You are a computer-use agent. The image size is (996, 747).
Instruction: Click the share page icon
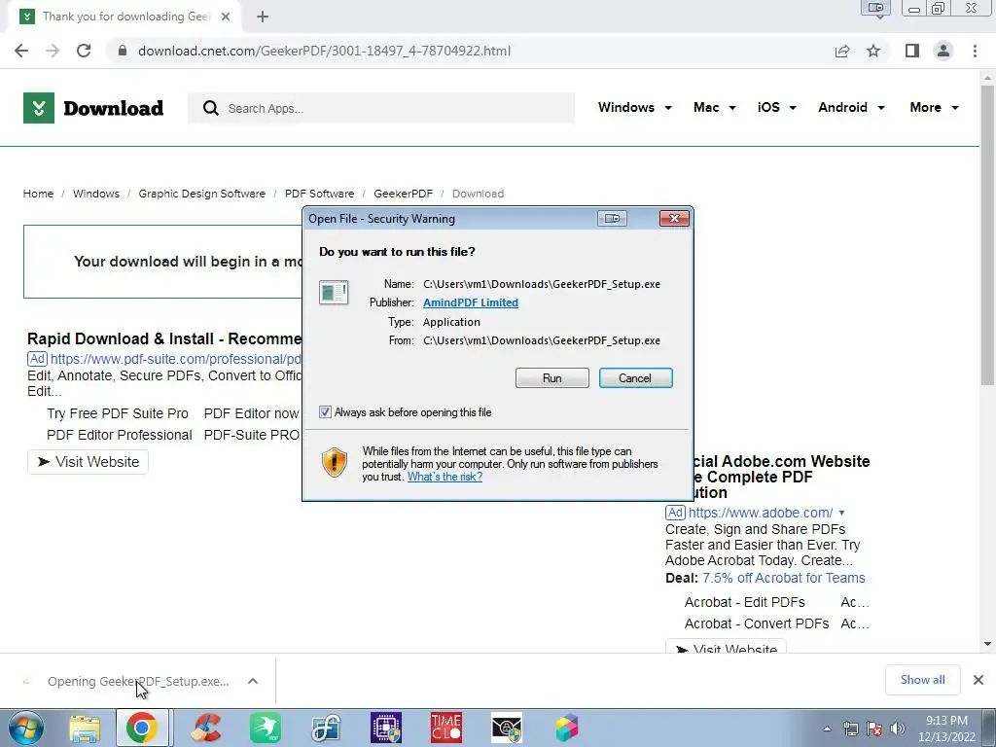tap(842, 51)
